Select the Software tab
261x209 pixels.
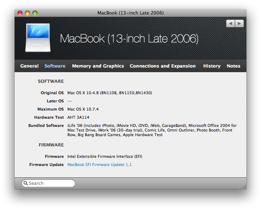coord(55,66)
